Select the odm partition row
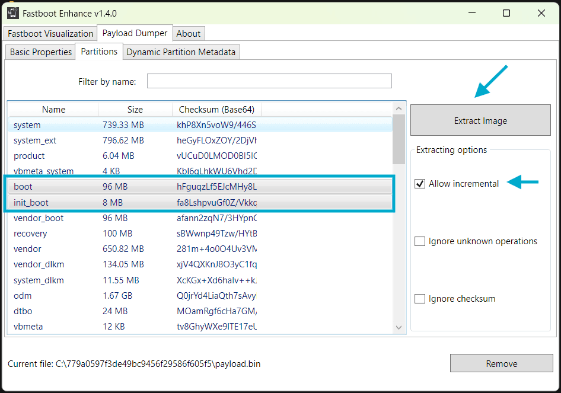The height and width of the screenshot is (393, 561). click(x=200, y=295)
